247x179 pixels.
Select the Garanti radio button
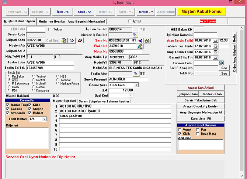click(33, 87)
